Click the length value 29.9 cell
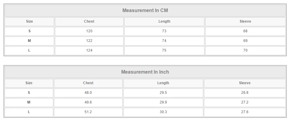The height and width of the screenshot is (121, 293). [163, 103]
